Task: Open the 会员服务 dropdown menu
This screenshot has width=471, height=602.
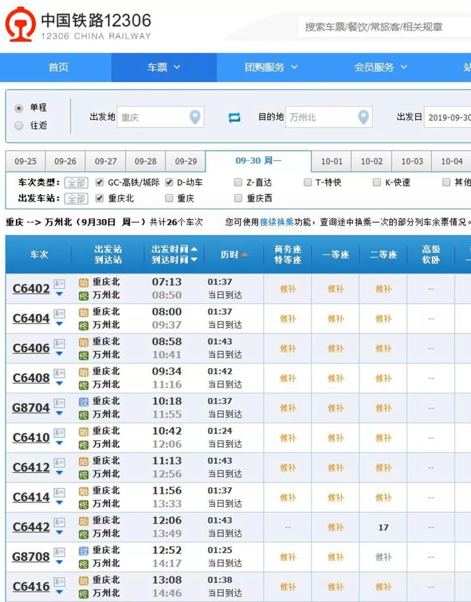Action: point(380,67)
